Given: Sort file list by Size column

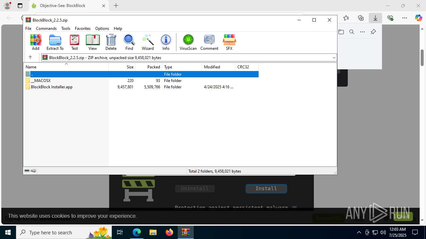Looking at the screenshot, I should point(122,67).
